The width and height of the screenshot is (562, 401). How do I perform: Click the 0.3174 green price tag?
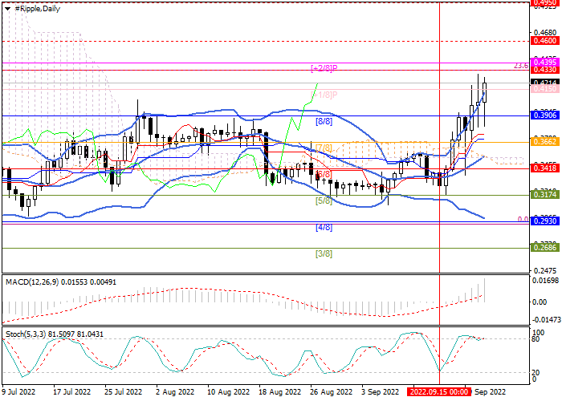(x=545, y=195)
